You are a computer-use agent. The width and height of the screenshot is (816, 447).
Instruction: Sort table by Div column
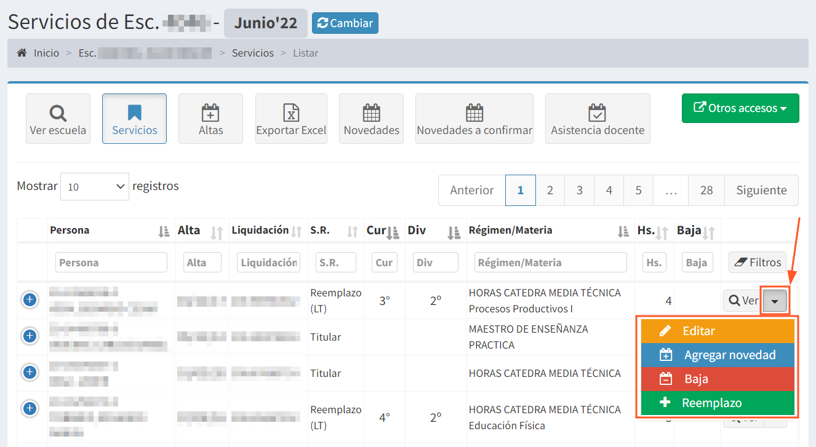(435, 231)
